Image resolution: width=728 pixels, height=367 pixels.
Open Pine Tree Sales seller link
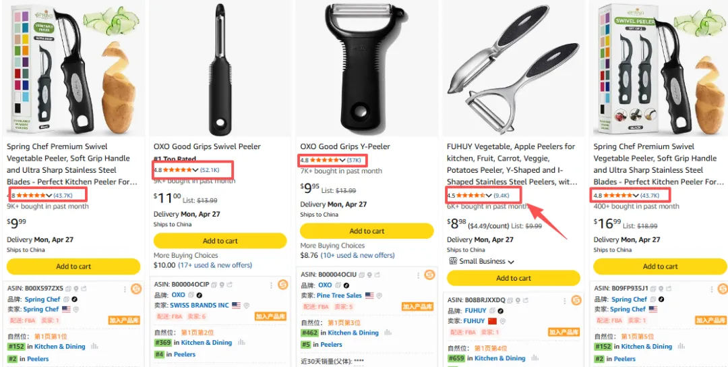(x=339, y=295)
